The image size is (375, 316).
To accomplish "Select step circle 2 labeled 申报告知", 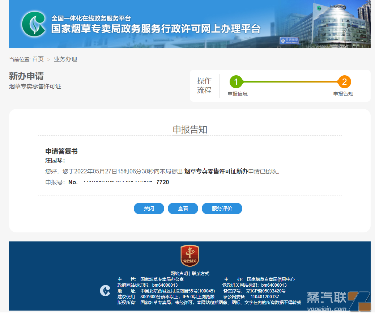I will (344, 82).
